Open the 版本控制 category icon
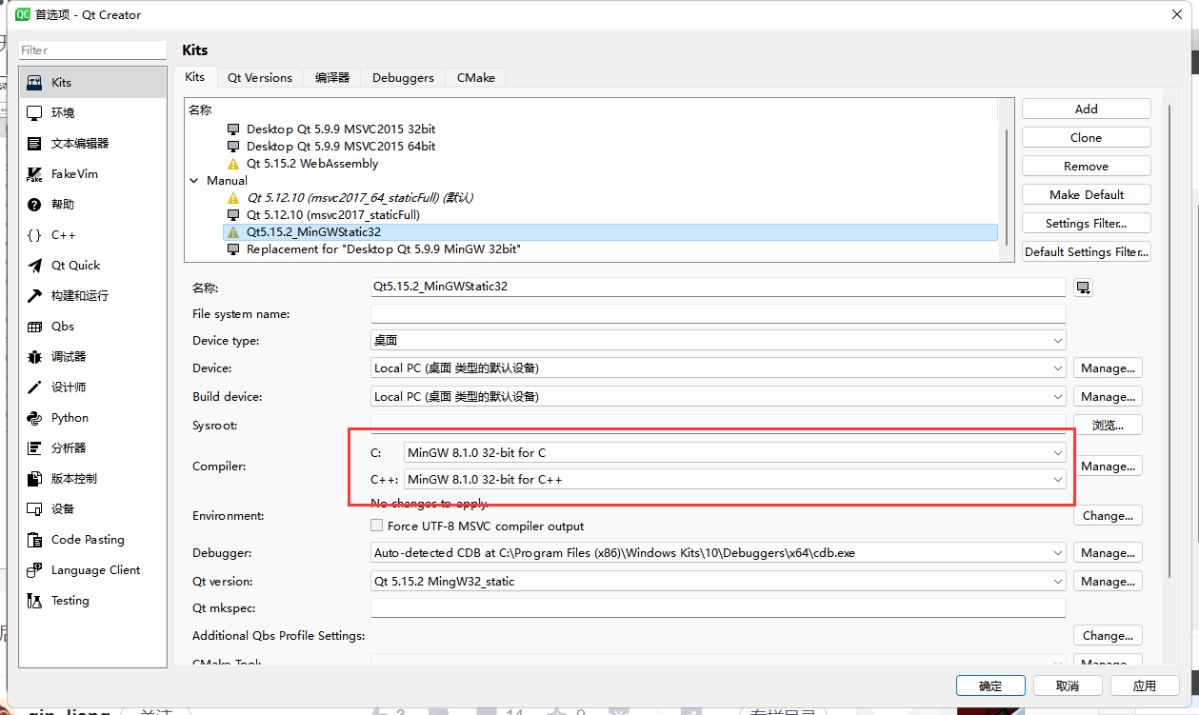This screenshot has width=1199, height=715. (x=34, y=479)
